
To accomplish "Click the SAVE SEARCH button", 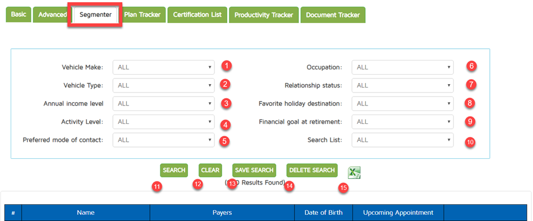I will point(254,171).
